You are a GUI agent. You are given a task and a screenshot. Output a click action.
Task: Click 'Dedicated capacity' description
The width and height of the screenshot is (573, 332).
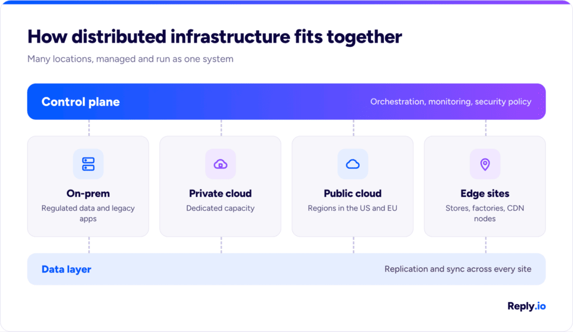[220, 208]
